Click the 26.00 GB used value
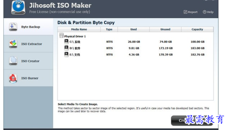 (x=134, y=42)
